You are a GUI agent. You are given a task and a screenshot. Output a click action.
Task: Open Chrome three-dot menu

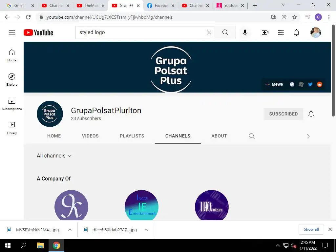point(329,17)
